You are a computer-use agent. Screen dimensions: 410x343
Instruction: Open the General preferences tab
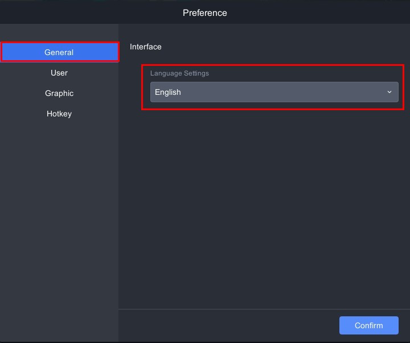coord(59,52)
